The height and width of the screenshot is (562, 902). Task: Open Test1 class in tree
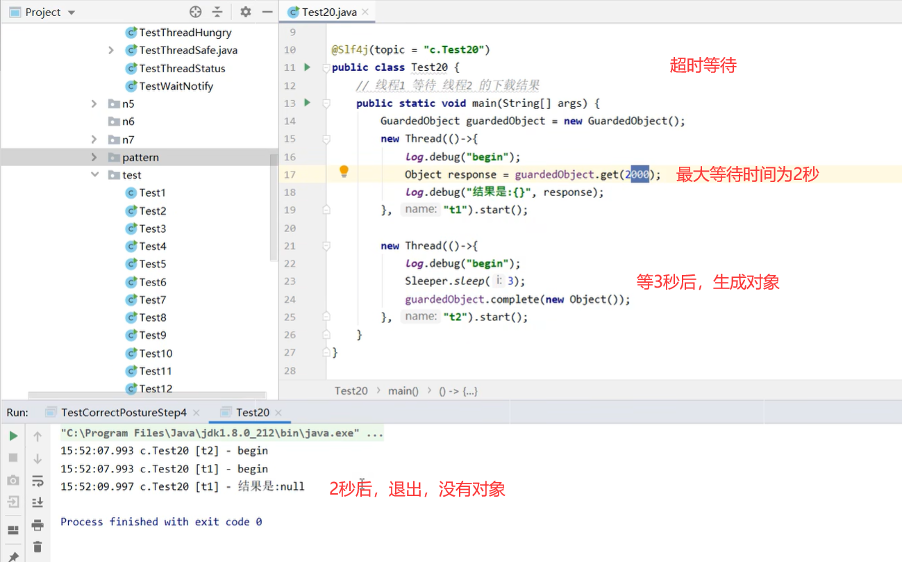146,192
